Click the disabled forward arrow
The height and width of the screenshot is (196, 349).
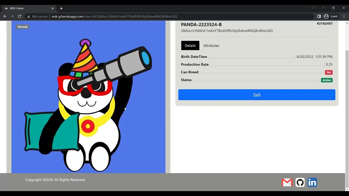coord(12,16)
